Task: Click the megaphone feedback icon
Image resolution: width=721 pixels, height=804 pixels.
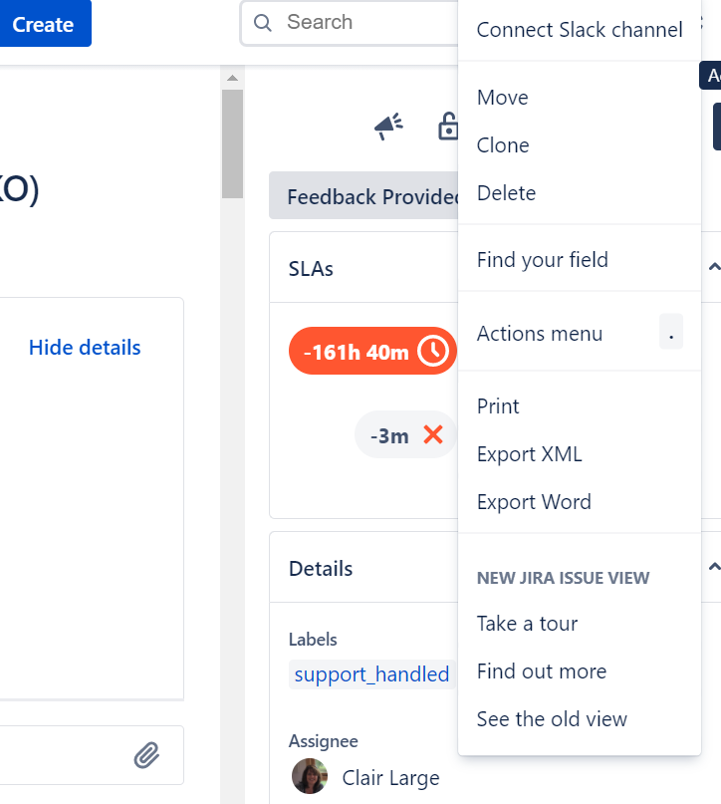Action: [388, 127]
